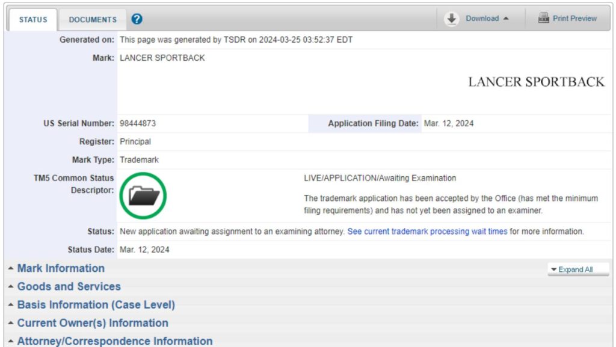Open the Download dropdown menu
This screenshot has width=616, height=347.
(487, 19)
